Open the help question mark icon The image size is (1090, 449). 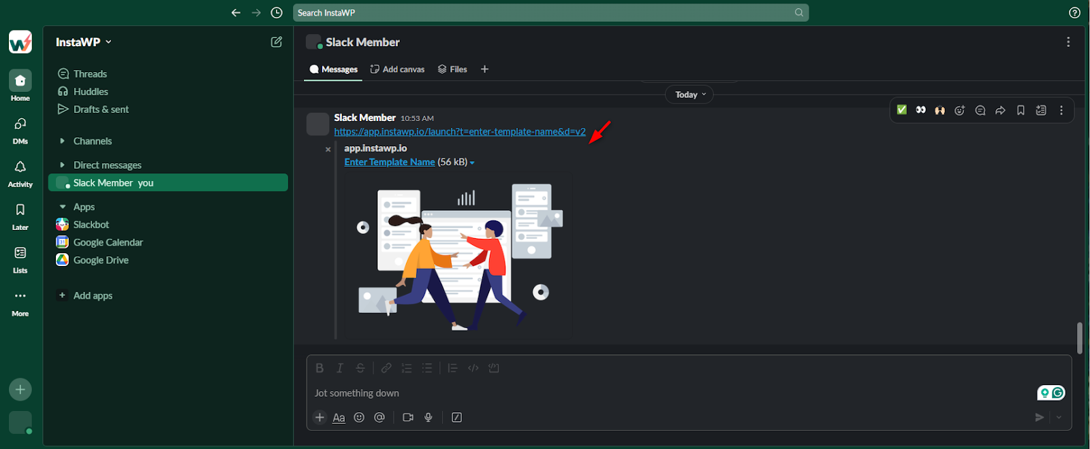point(1074,13)
